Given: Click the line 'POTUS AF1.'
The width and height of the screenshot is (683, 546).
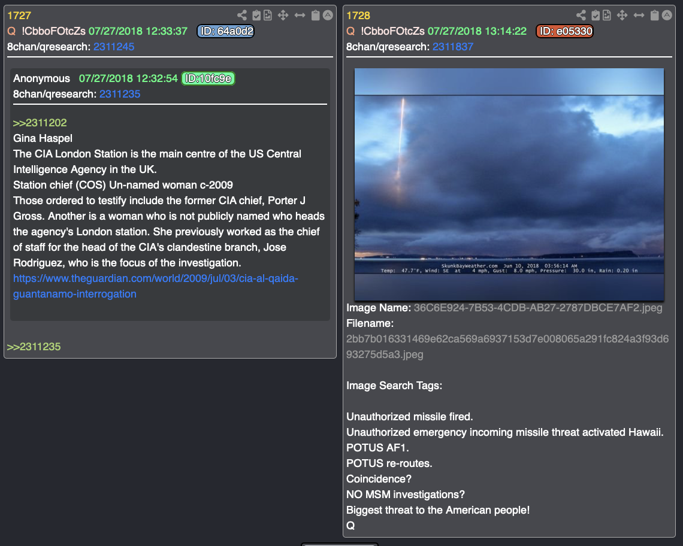Looking at the screenshot, I should (377, 448).
